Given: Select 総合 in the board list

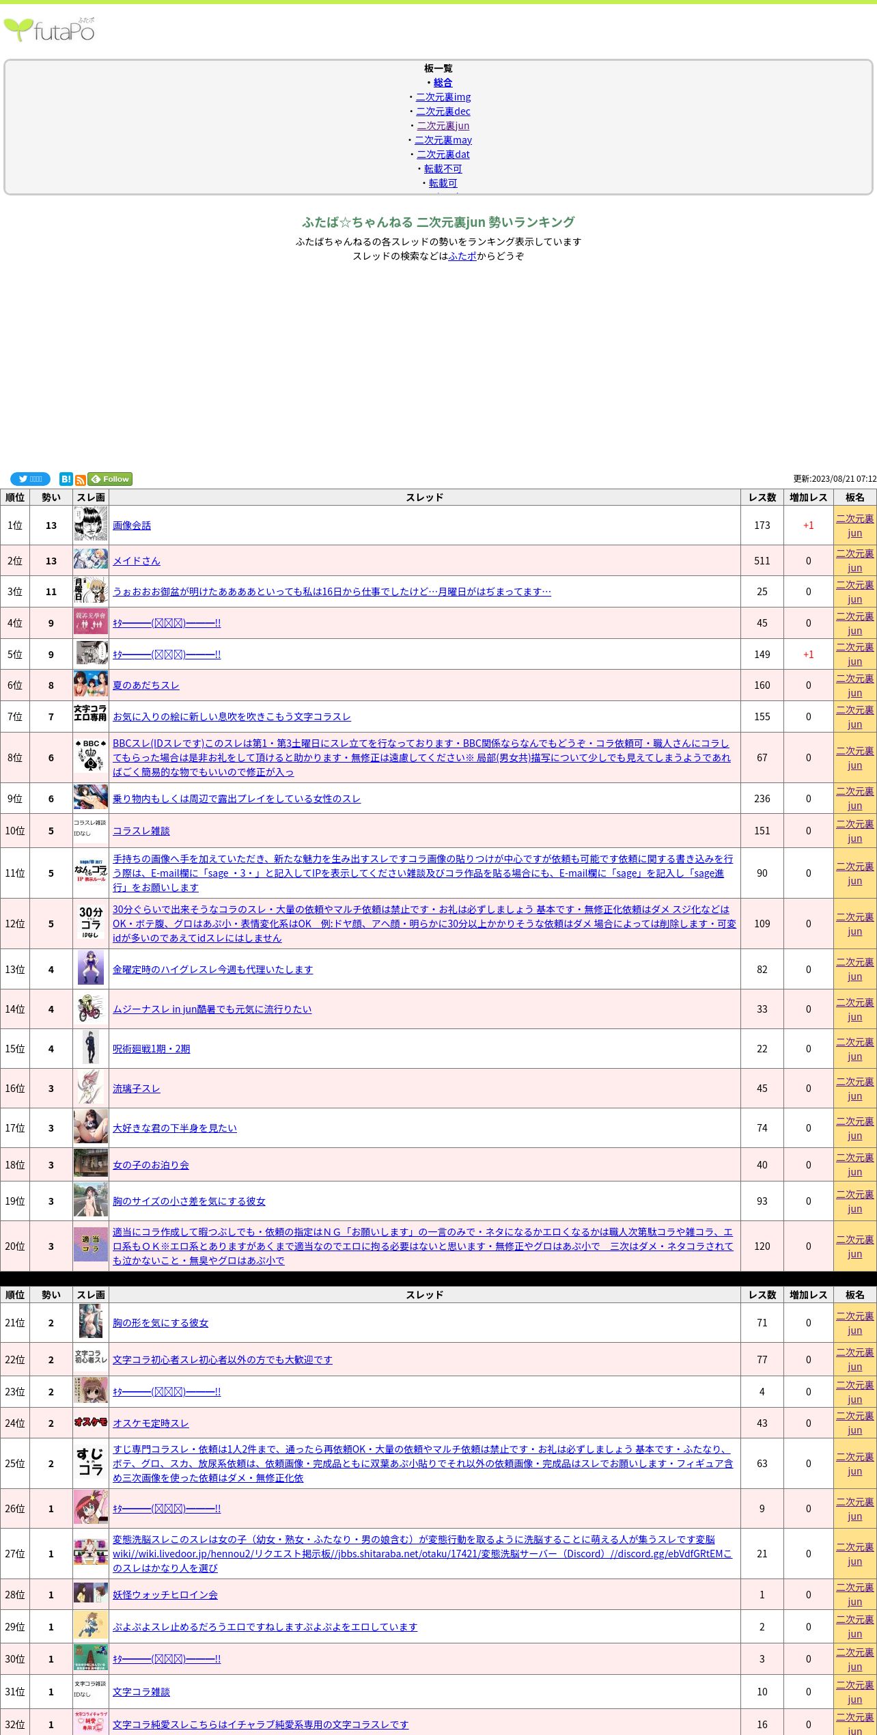Looking at the screenshot, I should [443, 83].
